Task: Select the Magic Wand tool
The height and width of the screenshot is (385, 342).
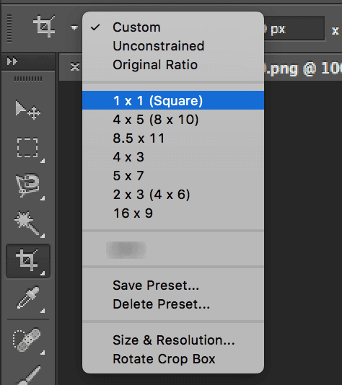Action: pos(27,224)
